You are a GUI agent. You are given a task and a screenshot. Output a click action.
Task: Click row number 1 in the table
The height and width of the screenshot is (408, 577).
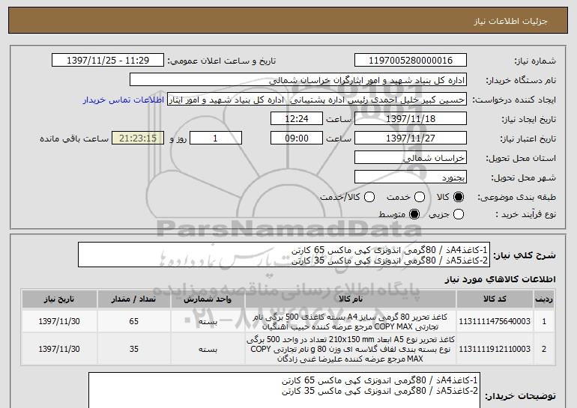point(544,321)
